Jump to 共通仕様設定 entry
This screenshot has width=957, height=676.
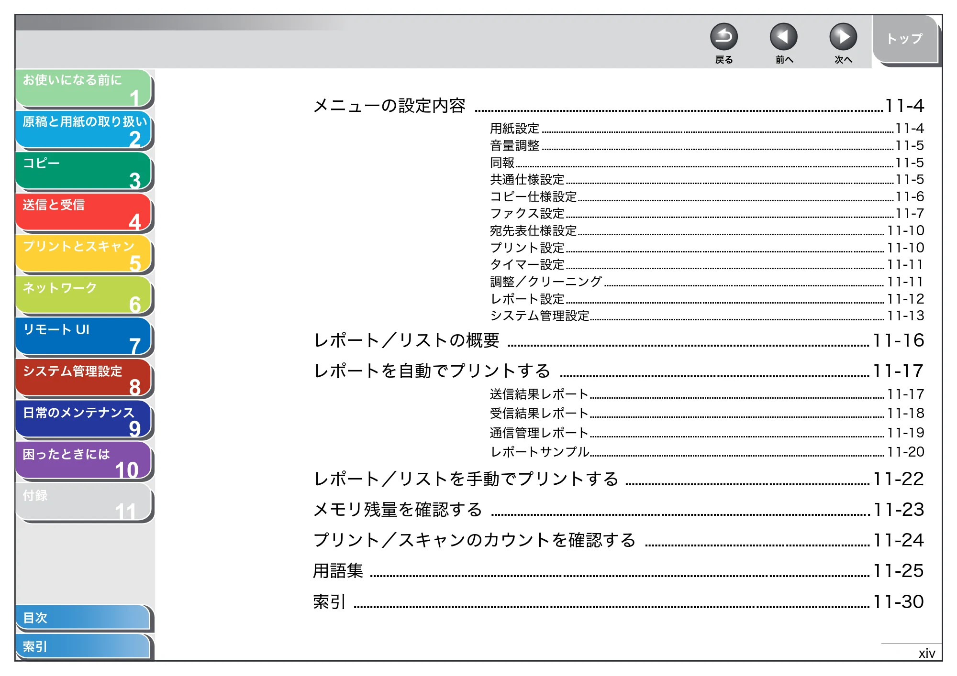tap(707, 180)
